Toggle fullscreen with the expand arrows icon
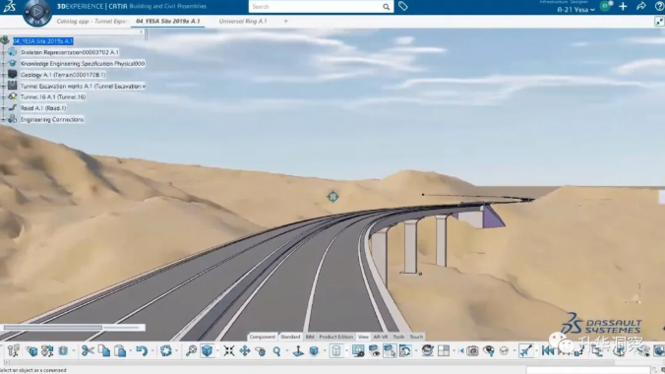 (659, 22)
